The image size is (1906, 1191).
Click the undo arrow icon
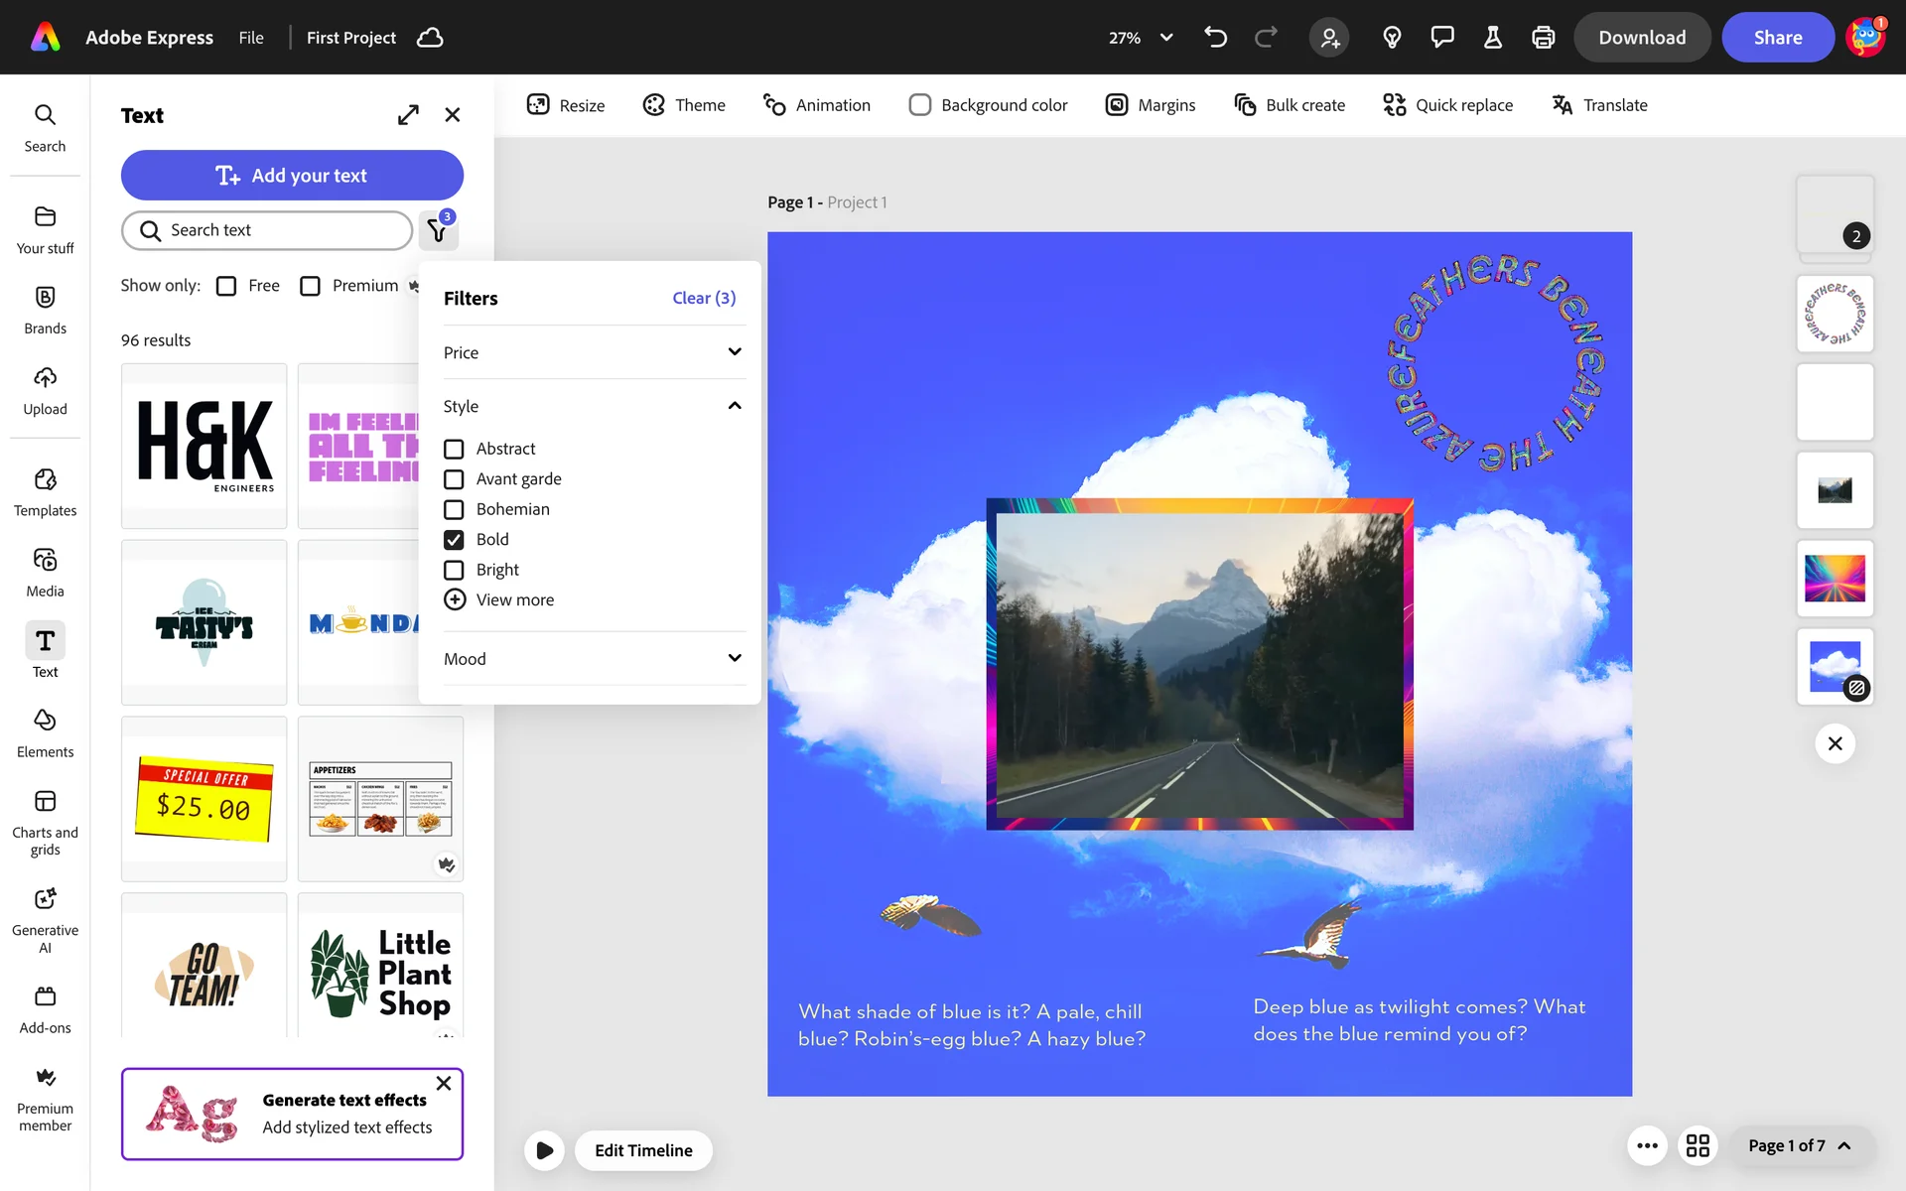click(x=1215, y=38)
